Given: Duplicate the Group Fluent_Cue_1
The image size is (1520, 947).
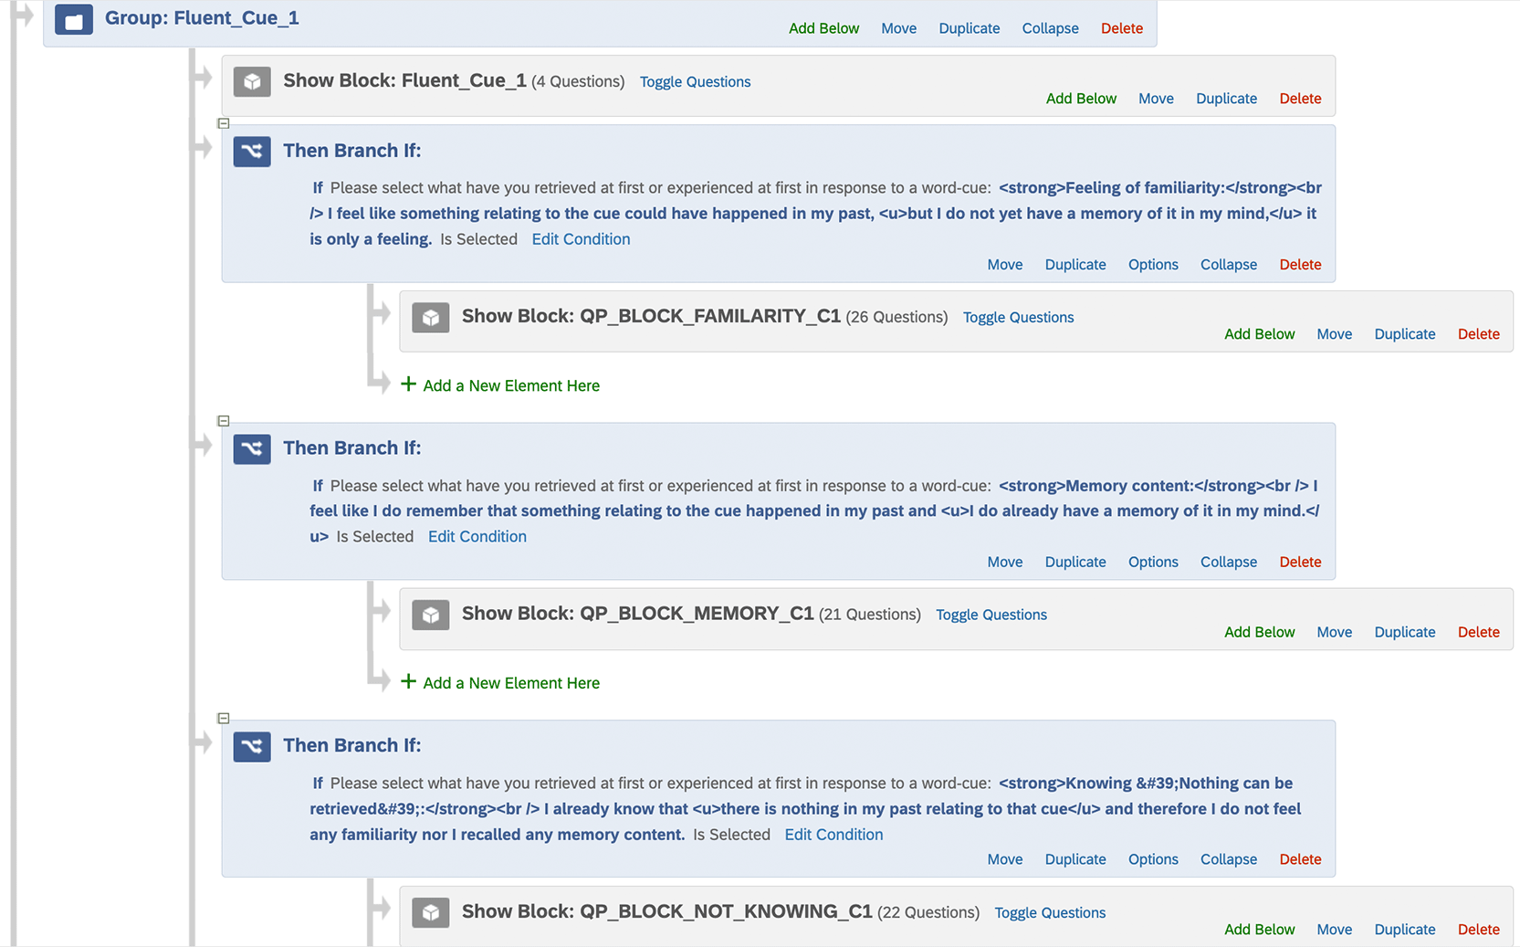Looking at the screenshot, I should tap(969, 28).
